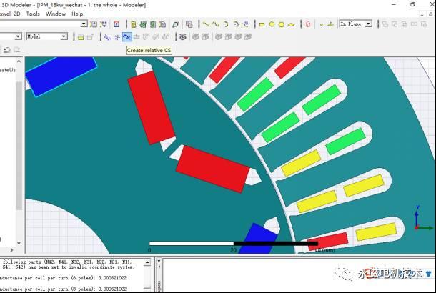Click message panel scroll up arrow
Image resolution: width=436 pixels, height=293 pixels.
click(x=147, y=262)
